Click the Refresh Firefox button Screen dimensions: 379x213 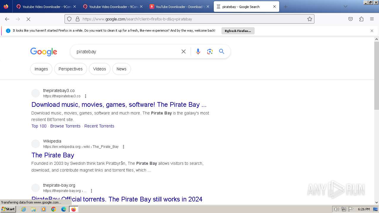pyautogui.click(x=238, y=31)
